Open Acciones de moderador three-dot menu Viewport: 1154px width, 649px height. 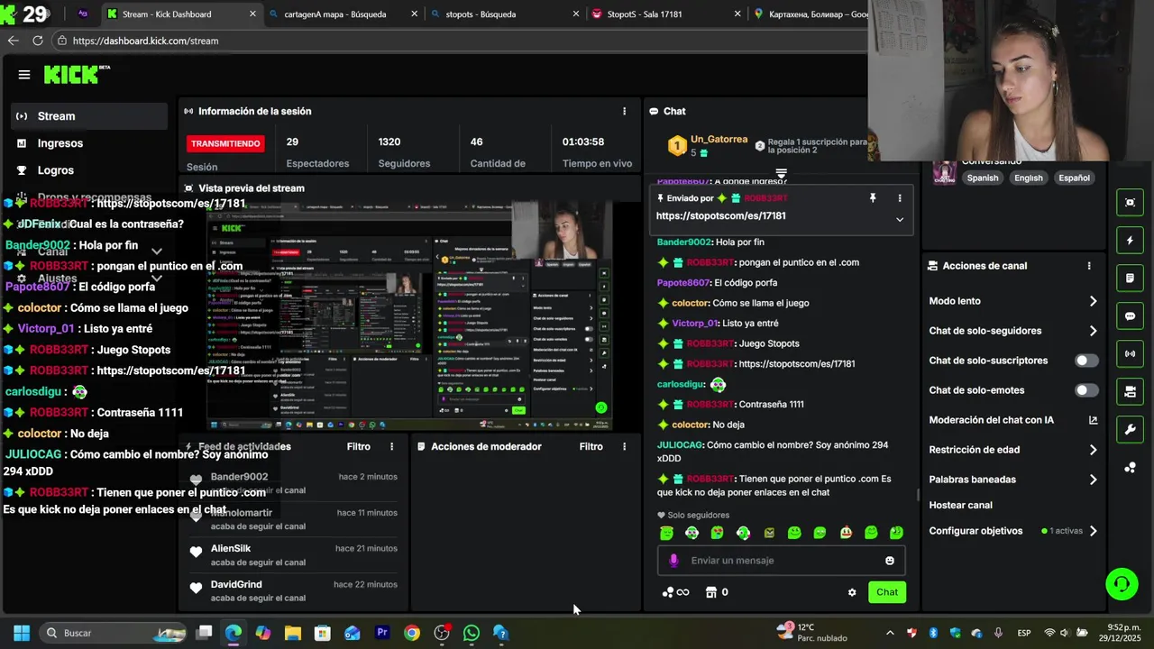tap(624, 446)
